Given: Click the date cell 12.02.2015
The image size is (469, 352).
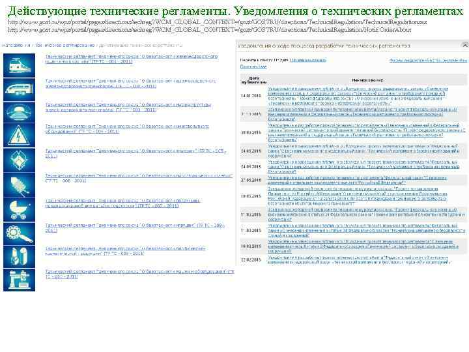Looking at the screenshot, I should (x=251, y=260).
